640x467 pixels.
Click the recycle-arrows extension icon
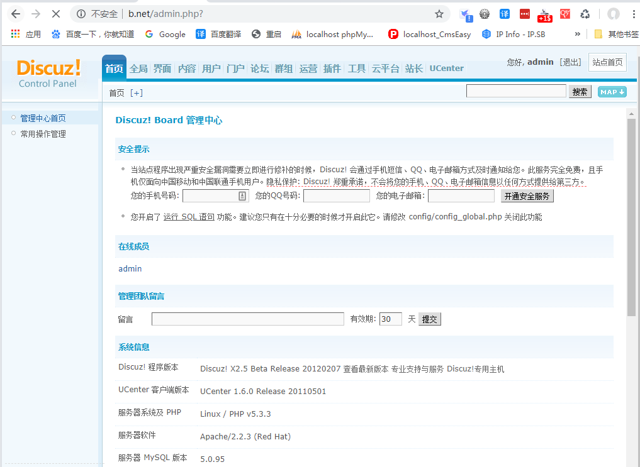point(585,14)
